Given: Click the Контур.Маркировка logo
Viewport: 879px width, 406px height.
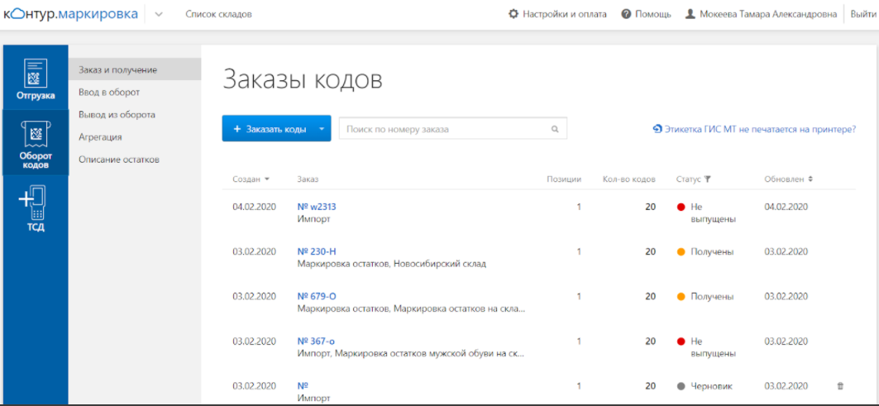Looking at the screenshot, I should [70, 14].
